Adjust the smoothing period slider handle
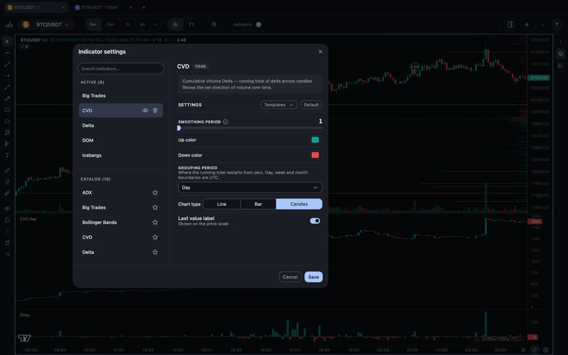 [x=179, y=128]
